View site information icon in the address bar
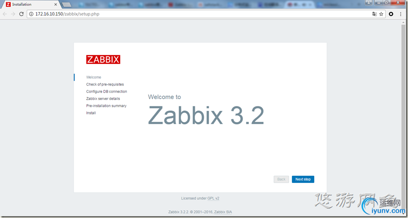The image size is (408, 218). [x=31, y=14]
